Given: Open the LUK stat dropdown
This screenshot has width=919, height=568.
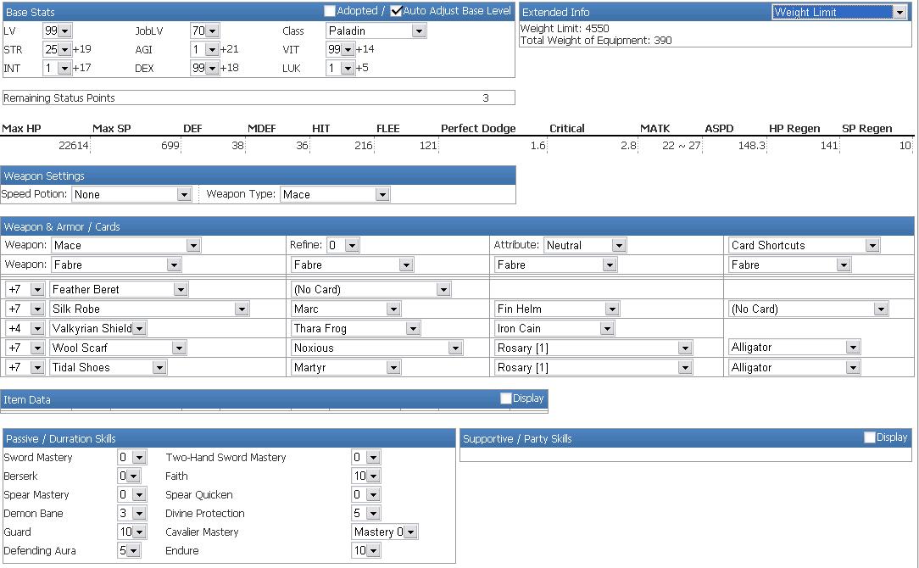Looking at the screenshot, I should point(340,68).
